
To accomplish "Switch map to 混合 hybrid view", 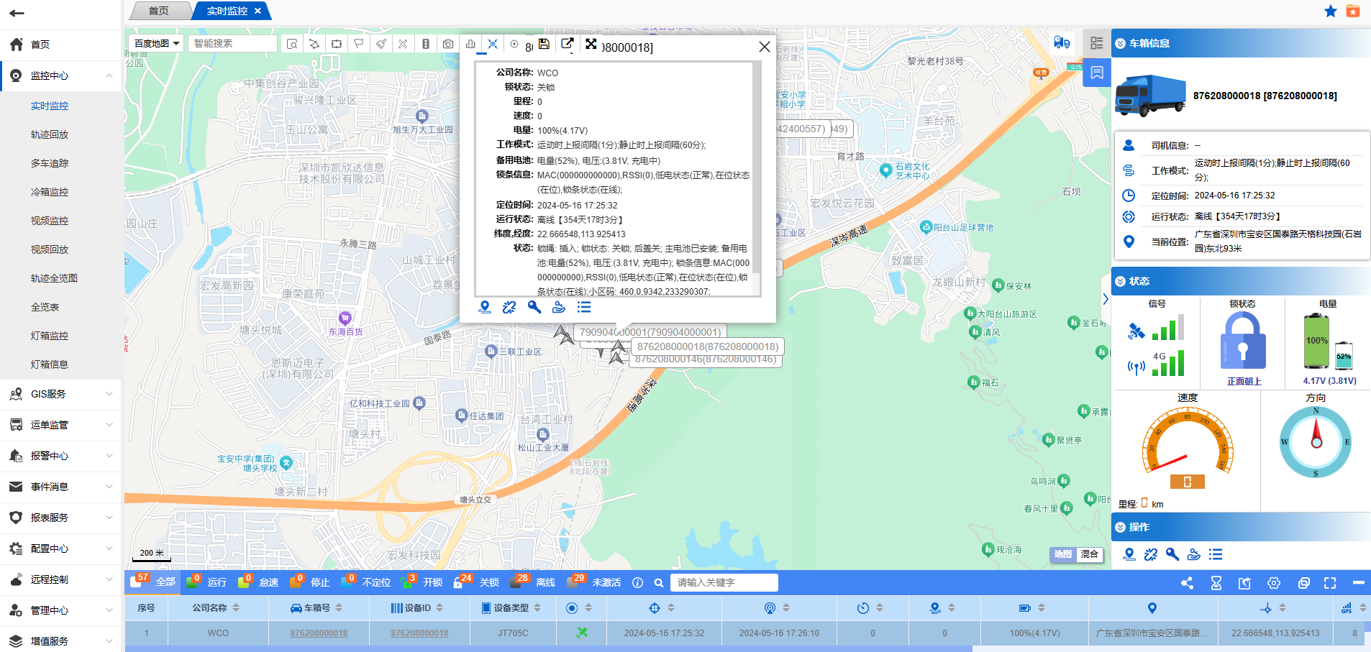I will click(x=1089, y=554).
